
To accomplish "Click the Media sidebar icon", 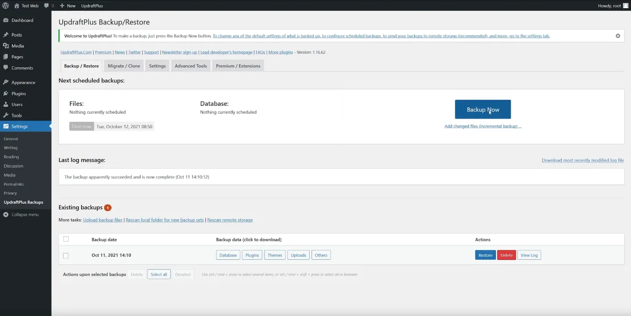I will coord(6,46).
